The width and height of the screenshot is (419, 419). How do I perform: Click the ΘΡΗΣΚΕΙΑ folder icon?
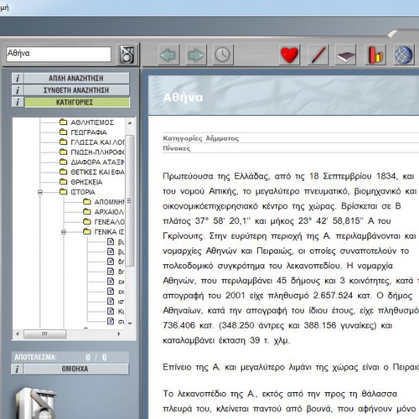pos(64,182)
